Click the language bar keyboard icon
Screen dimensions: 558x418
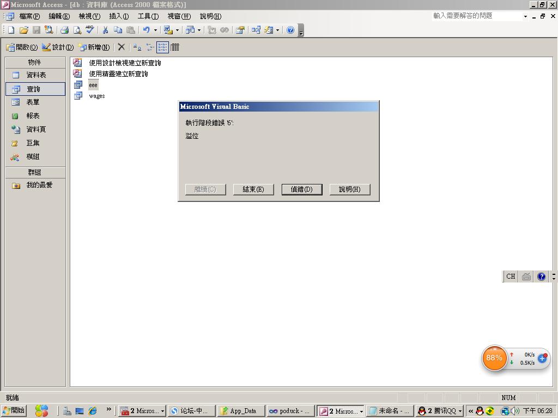[x=526, y=276]
